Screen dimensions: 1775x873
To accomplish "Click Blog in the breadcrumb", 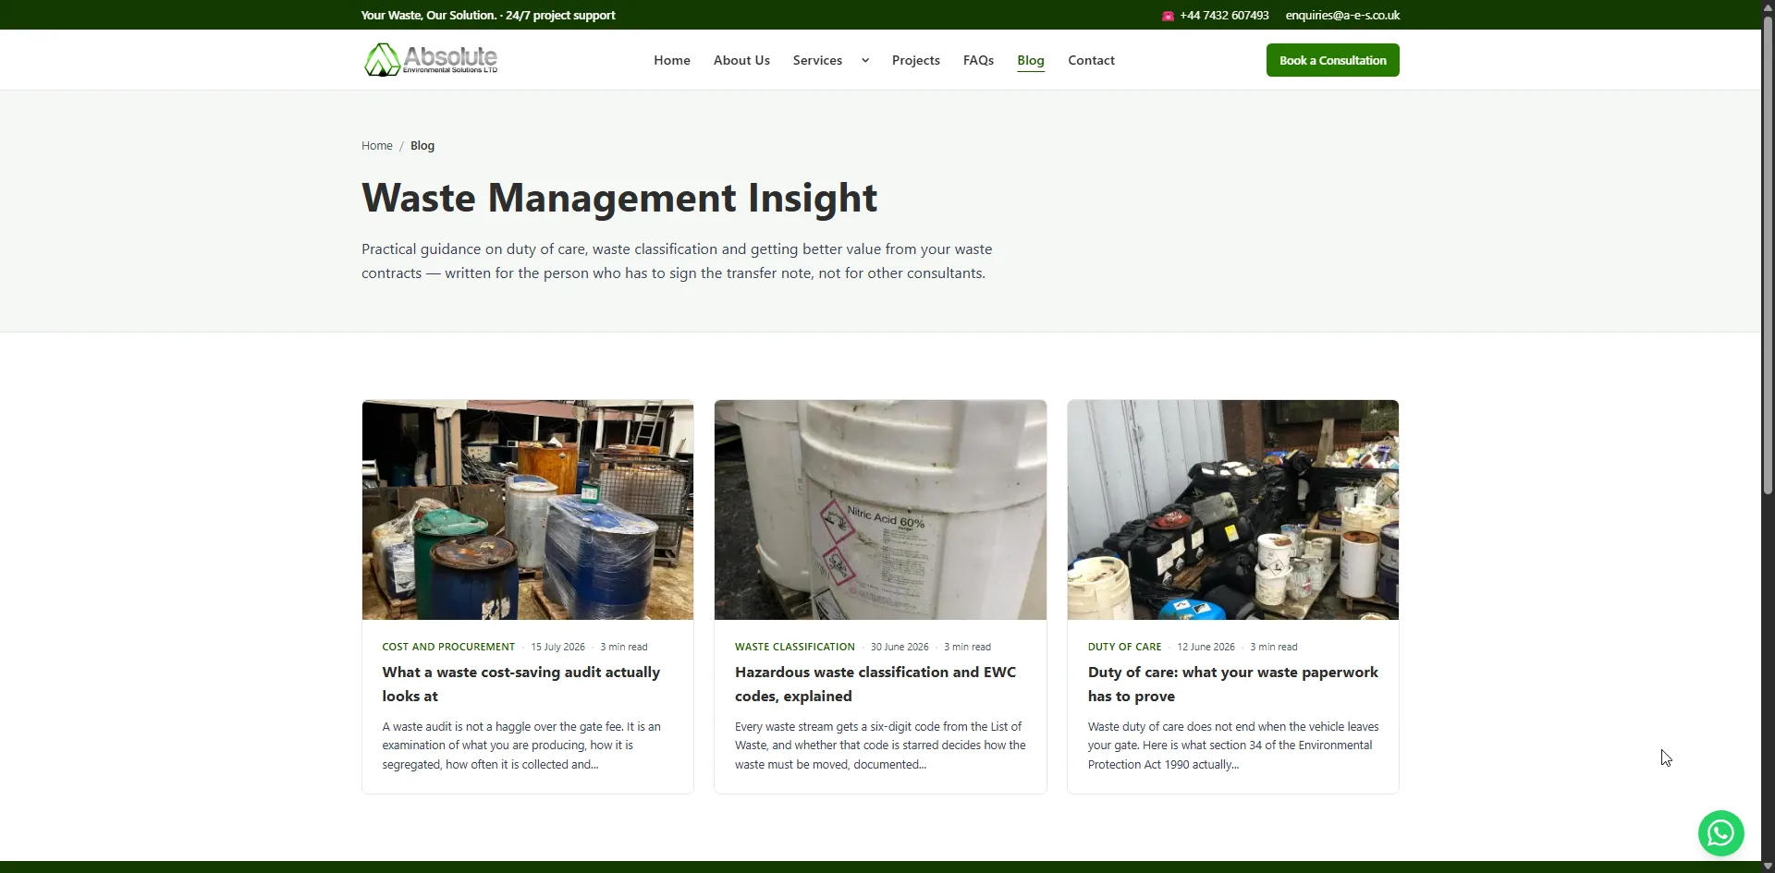I will click(422, 146).
